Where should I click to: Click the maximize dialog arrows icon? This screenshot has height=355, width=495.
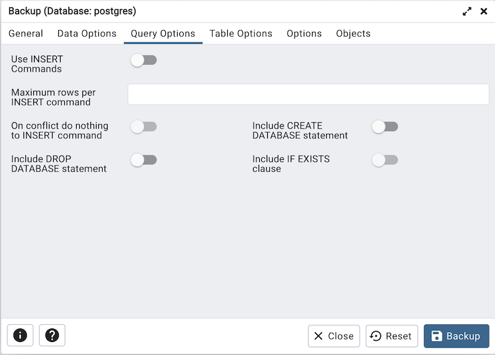click(x=467, y=12)
